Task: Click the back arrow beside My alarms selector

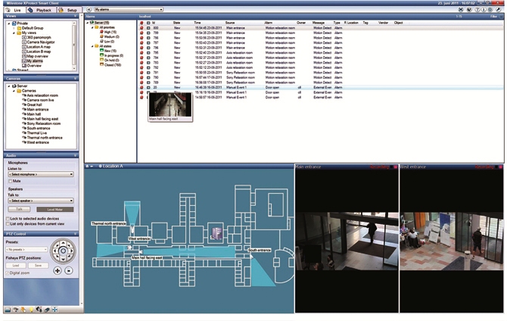Action: 89,10
